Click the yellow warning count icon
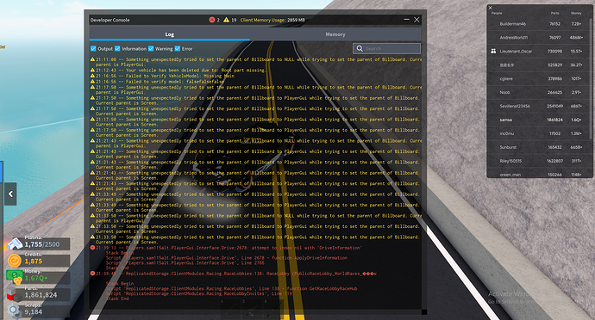Image resolution: width=595 pixels, height=320 pixels. click(x=226, y=20)
